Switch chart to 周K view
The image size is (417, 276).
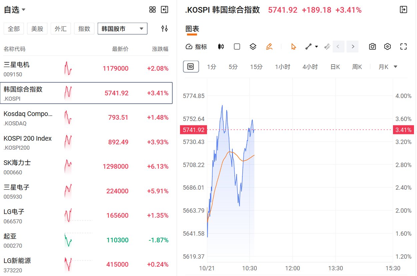click(357, 67)
